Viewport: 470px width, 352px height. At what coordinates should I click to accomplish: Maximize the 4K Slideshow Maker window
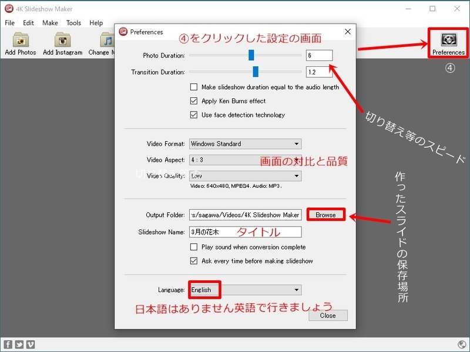tap(432, 8)
